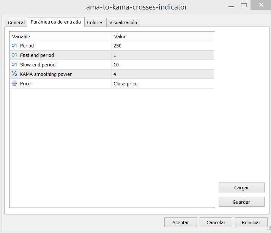Maximize the indicator dialog window
Image resolution: width=271 pixels, height=233 pixels.
pos(244,5)
